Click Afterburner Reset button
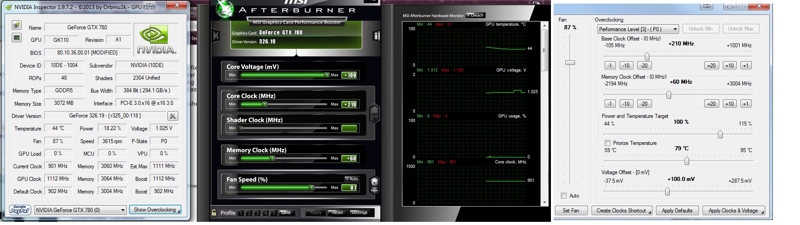800x225 pixels. coord(337,212)
